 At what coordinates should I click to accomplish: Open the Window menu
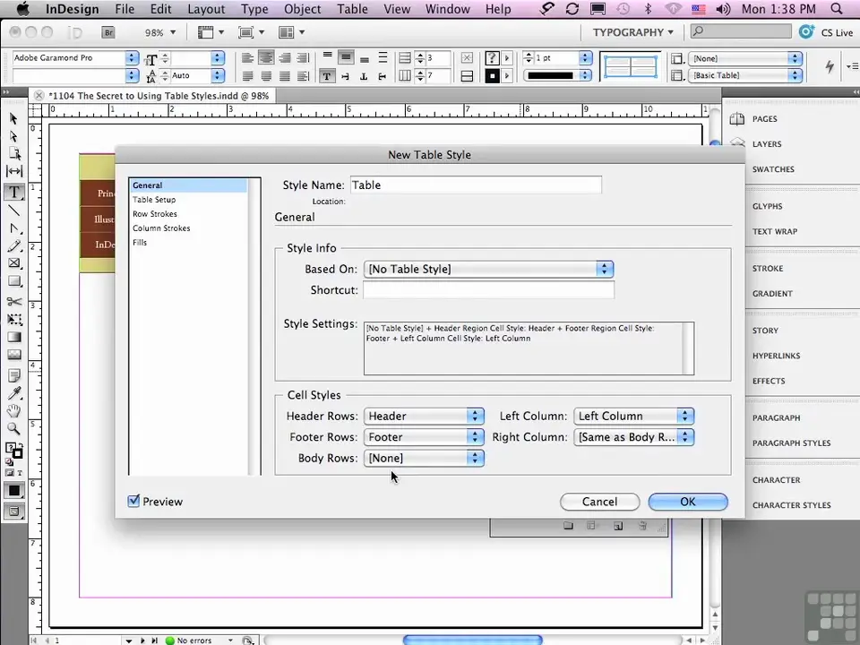[x=448, y=9]
